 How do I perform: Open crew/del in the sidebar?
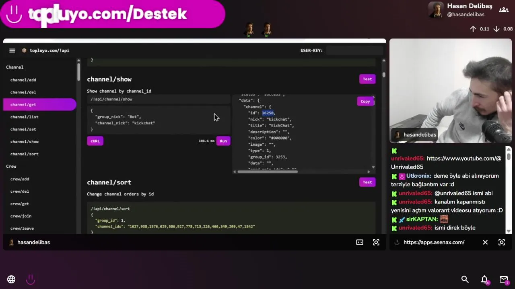click(x=20, y=191)
